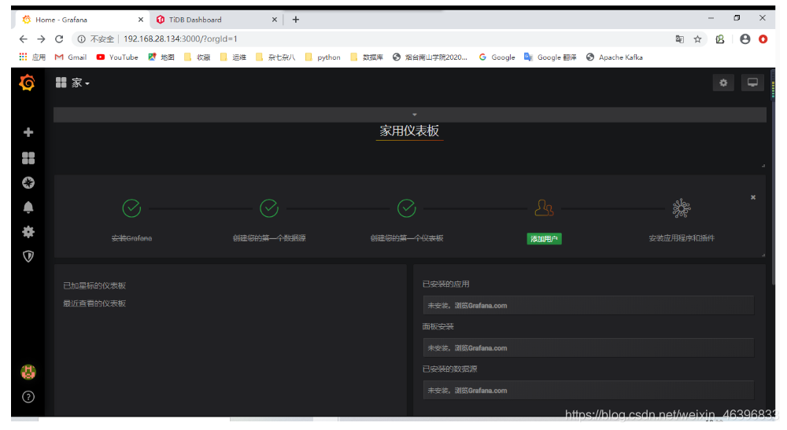Open a new browser tab
This screenshot has height=430, width=787.
[x=296, y=20]
